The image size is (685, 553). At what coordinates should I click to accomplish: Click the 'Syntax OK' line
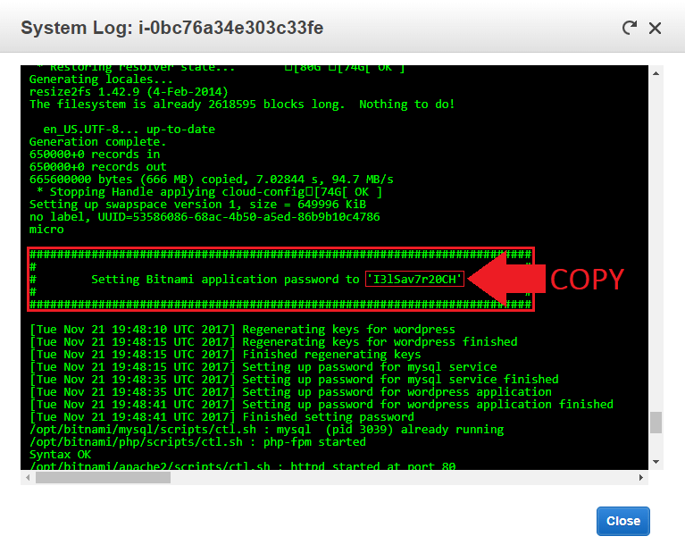(60, 455)
